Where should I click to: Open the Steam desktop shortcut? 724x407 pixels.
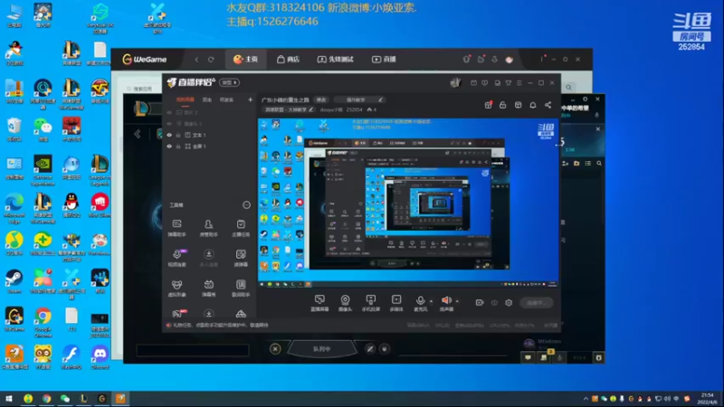point(14,282)
